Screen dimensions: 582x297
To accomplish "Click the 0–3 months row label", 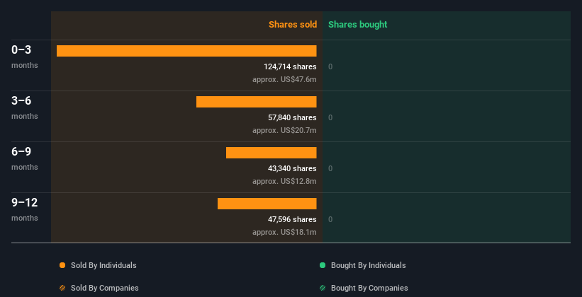I will point(25,57).
